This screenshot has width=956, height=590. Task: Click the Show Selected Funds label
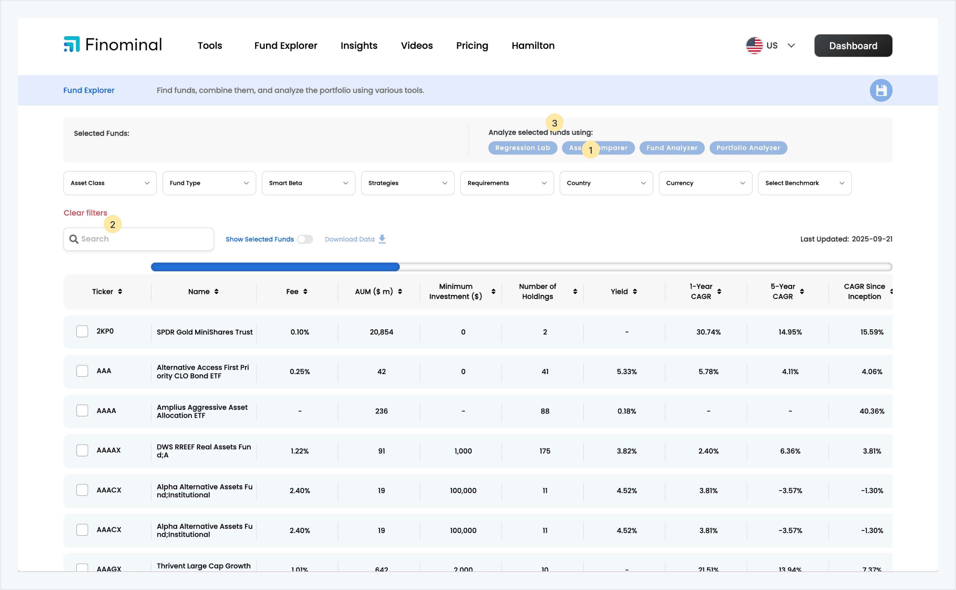coord(260,239)
